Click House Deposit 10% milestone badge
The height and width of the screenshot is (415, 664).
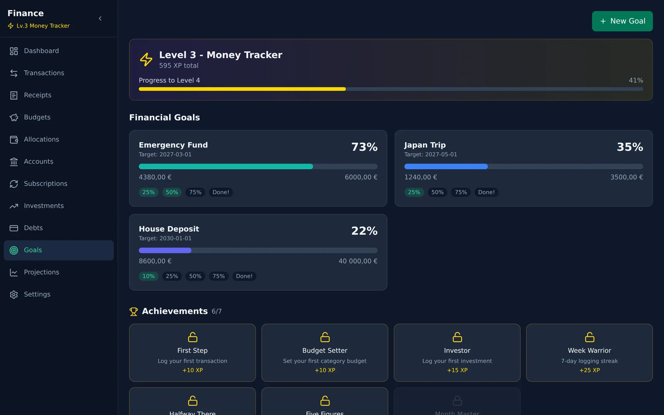148,276
